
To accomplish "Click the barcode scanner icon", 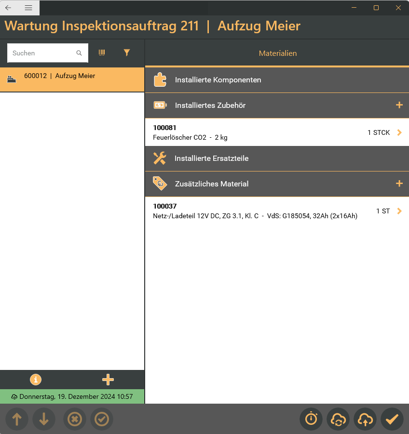I will [102, 53].
